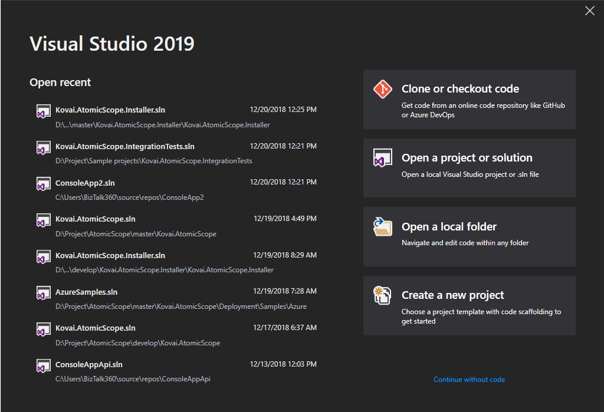Select Open a local folder
Image resolution: width=604 pixels, height=412 pixels.
469,237
